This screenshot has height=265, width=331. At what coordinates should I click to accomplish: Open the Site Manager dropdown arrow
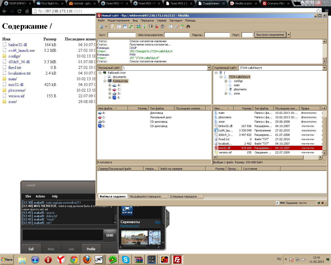click(106, 26)
